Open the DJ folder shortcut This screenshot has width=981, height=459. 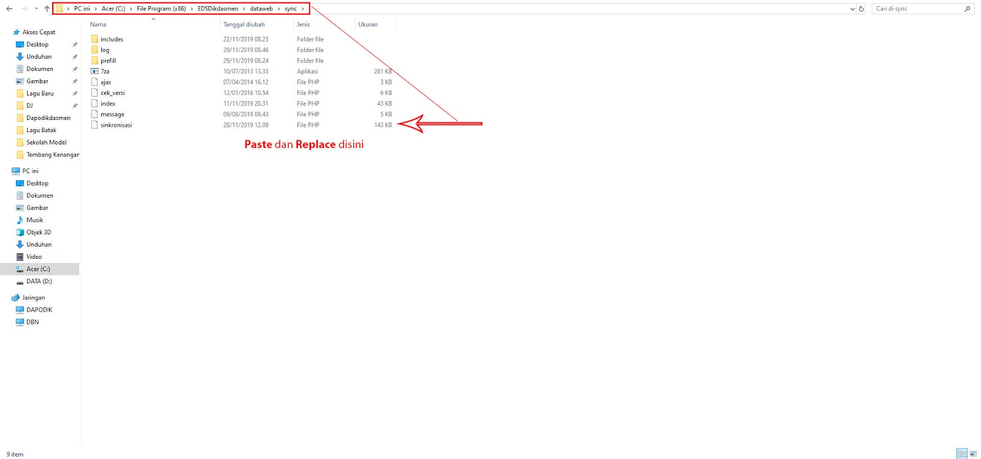click(29, 105)
